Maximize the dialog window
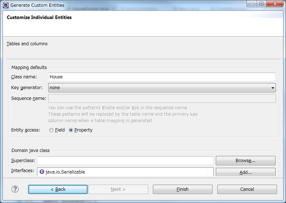 pos(262,4)
